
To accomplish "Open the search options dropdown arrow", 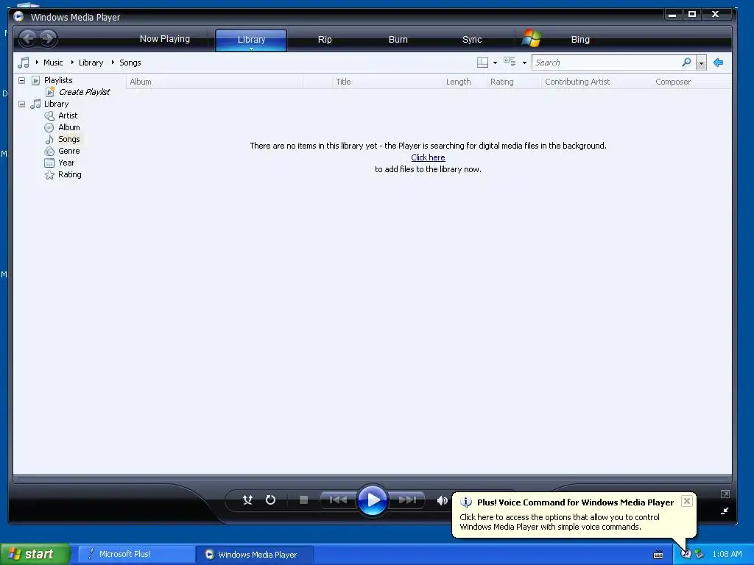I will 701,63.
